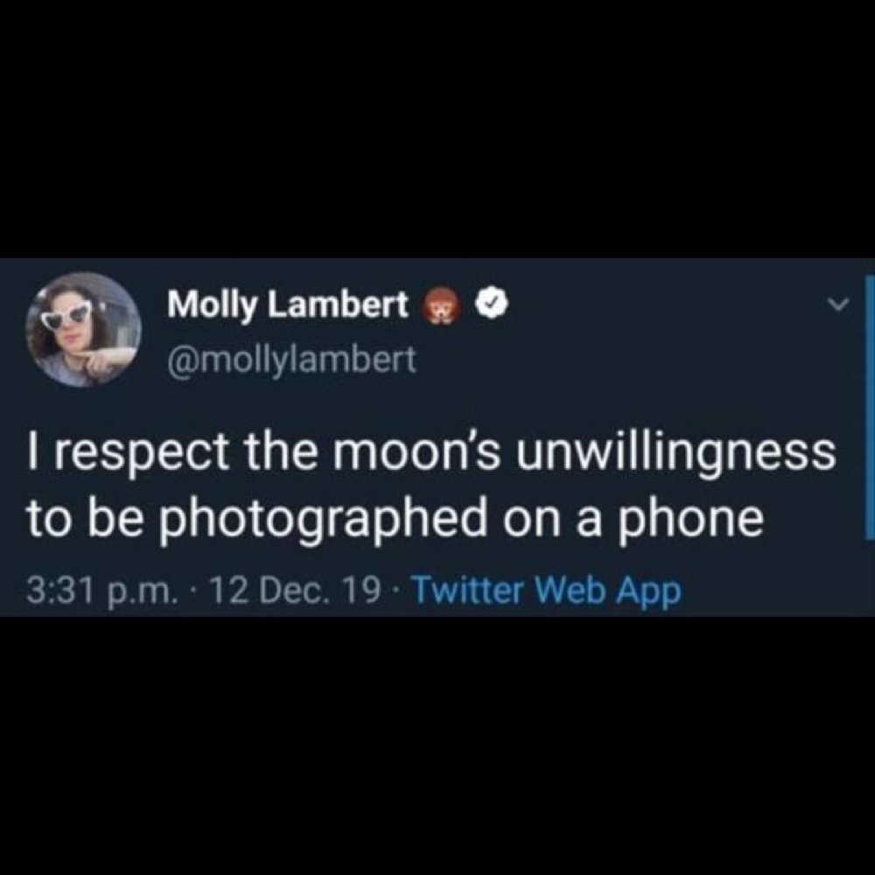Open the tweet options chevron menu
875x875 pixels.
837,304
